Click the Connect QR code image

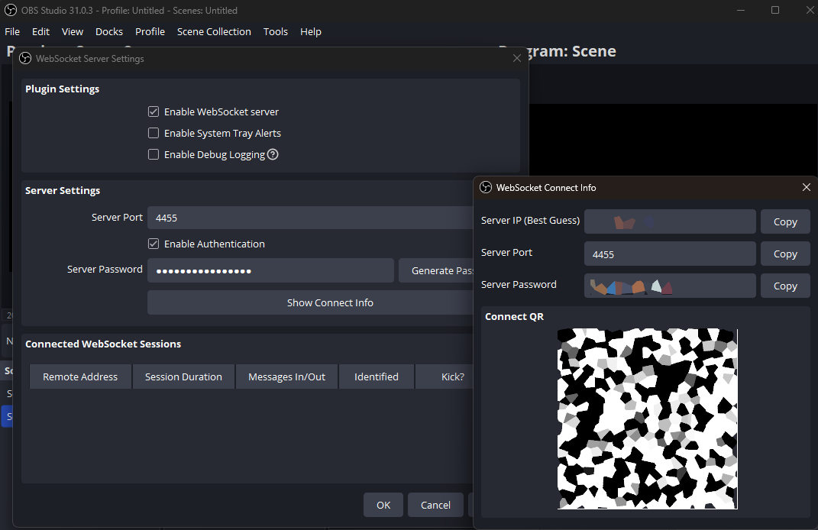[648, 419]
